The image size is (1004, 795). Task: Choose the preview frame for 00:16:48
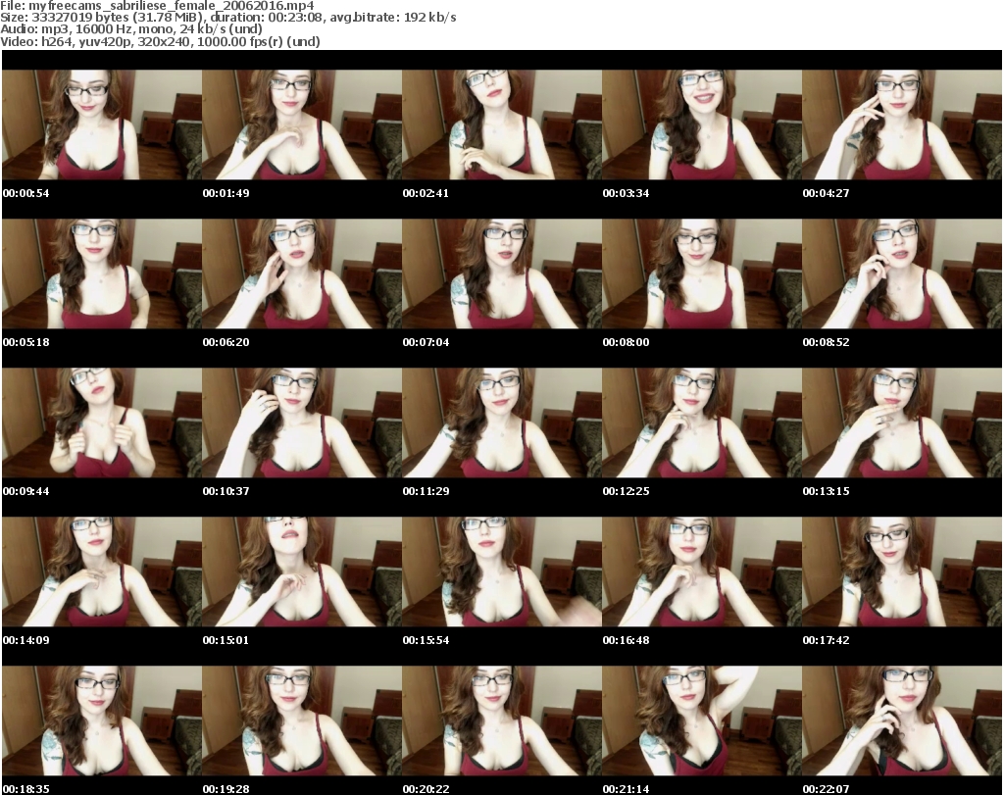(x=702, y=572)
